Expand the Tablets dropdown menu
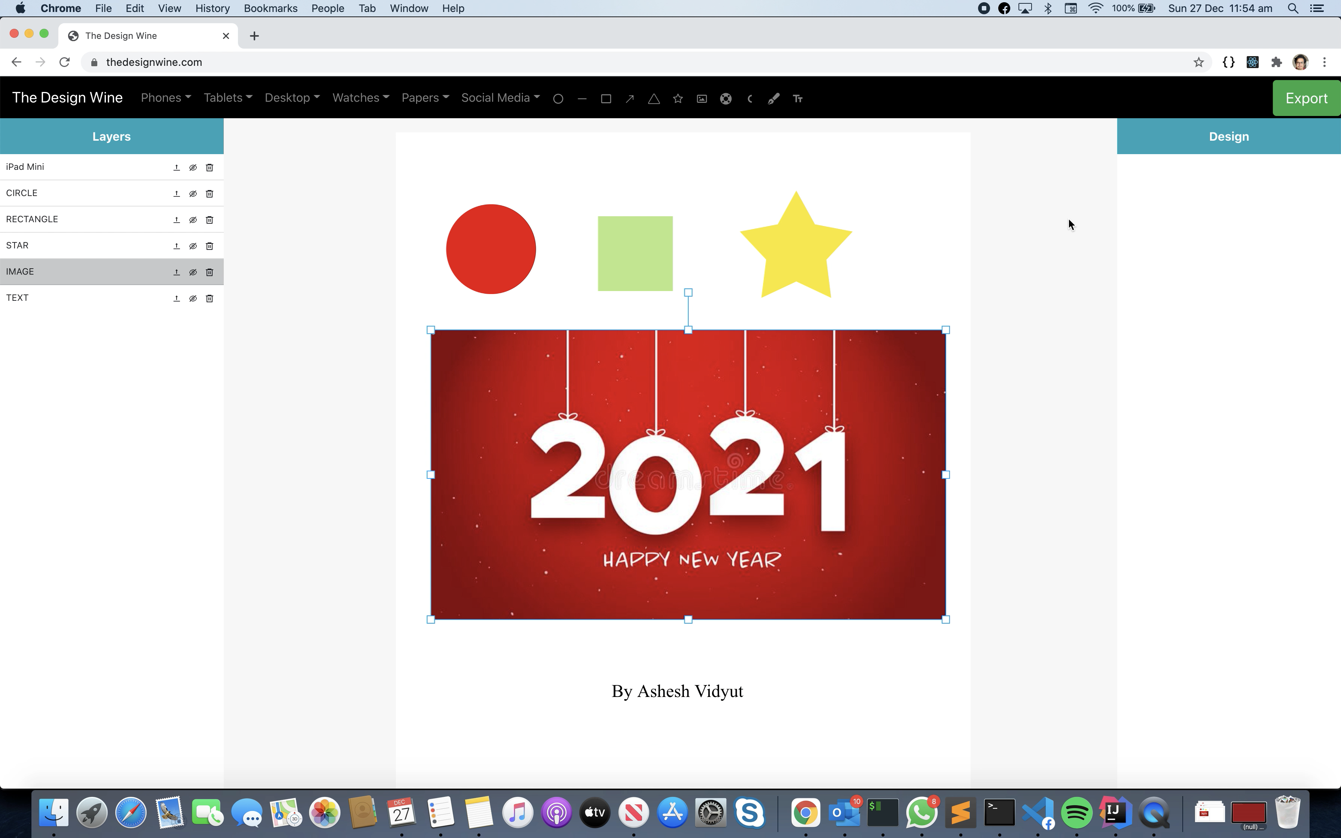The height and width of the screenshot is (838, 1341). point(228,98)
